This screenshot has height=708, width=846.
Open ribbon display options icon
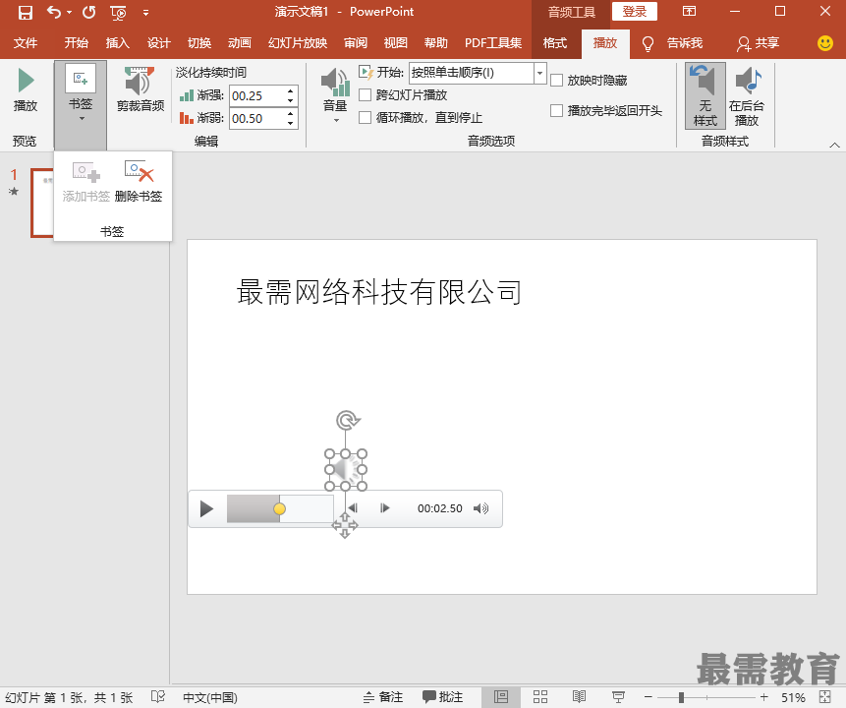pos(689,12)
